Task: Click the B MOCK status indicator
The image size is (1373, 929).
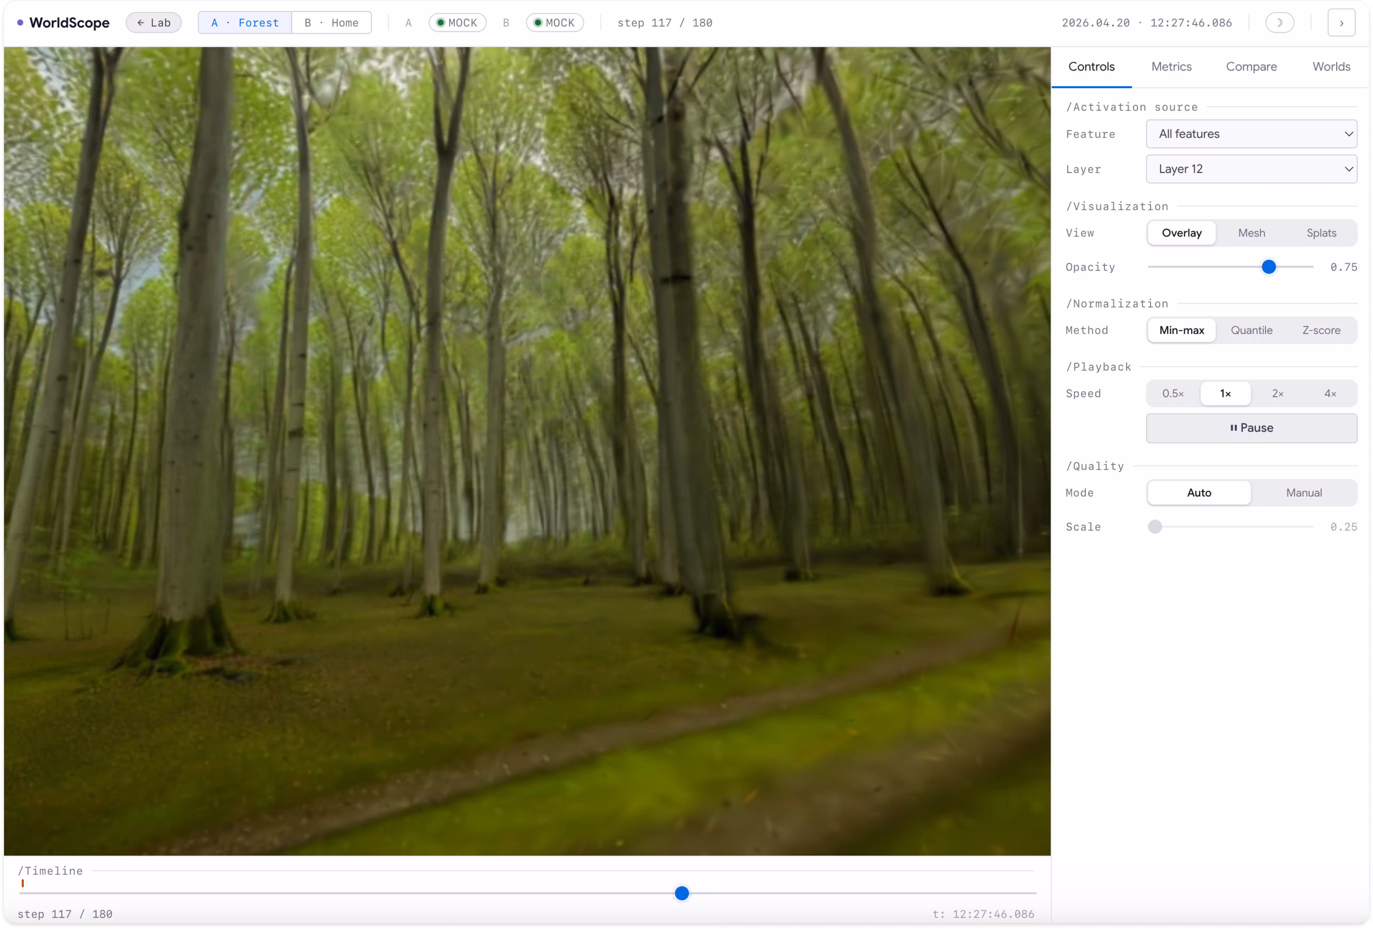Action: pyautogui.click(x=554, y=22)
